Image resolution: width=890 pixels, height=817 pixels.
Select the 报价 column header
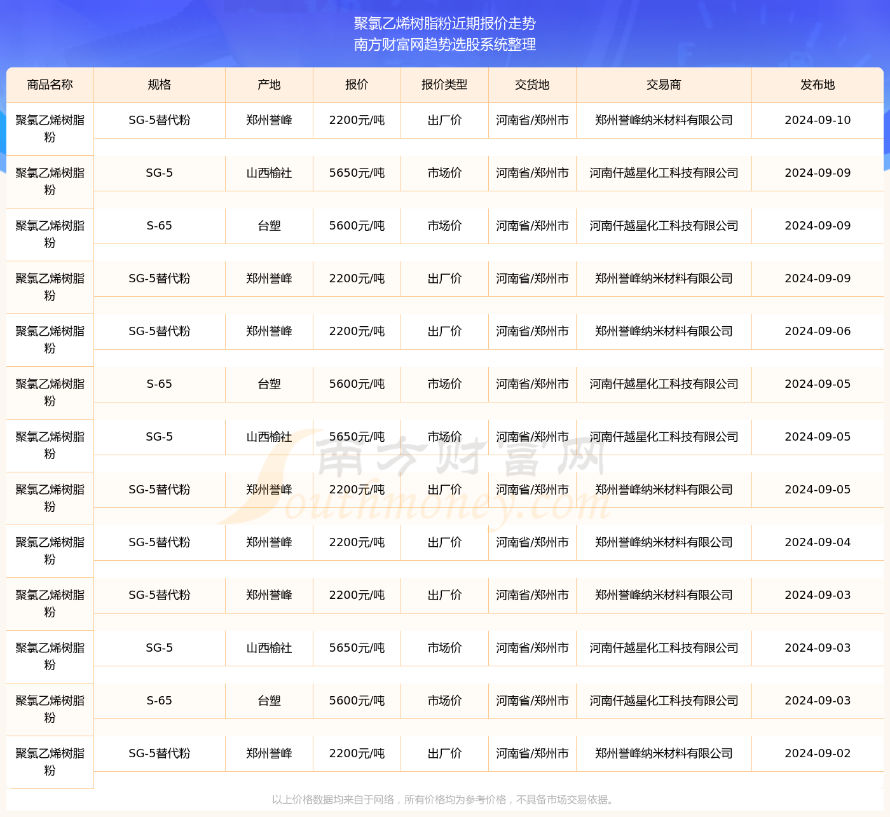point(357,85)
